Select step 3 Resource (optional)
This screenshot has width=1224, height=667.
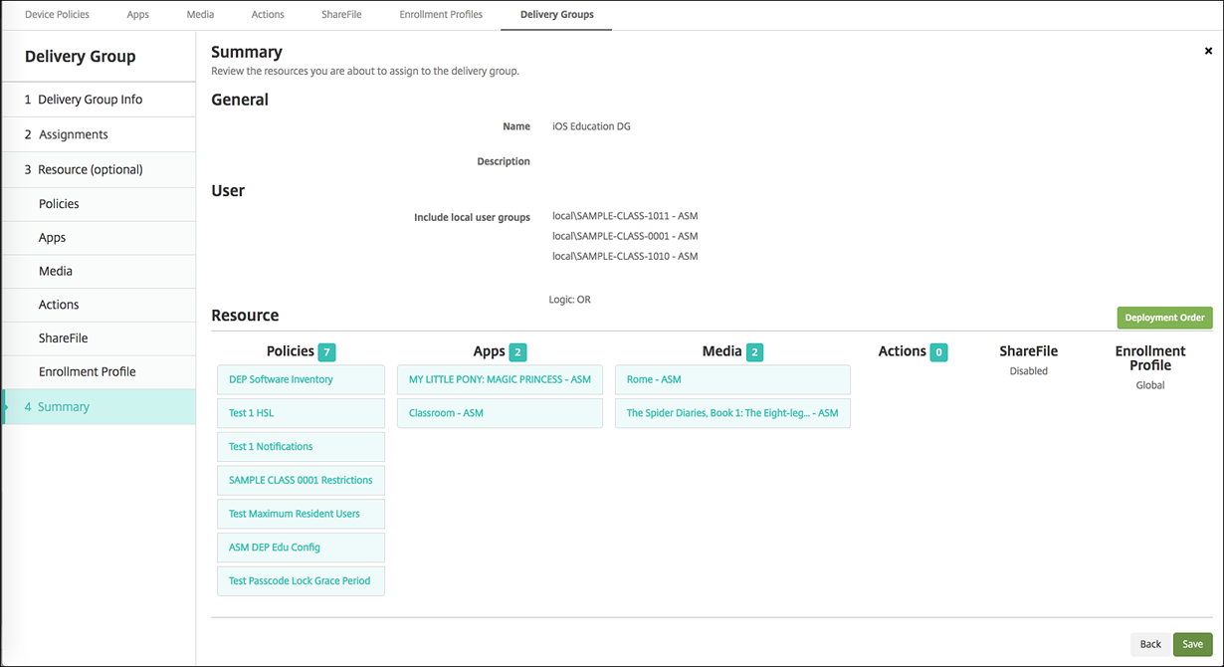pos(99,169)
